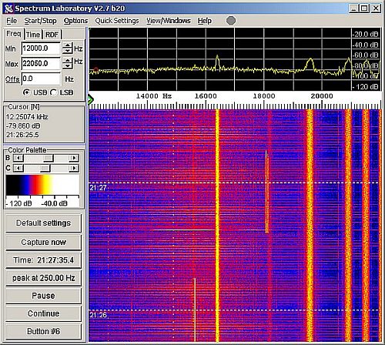The image size is (385, 345).
Task: Click right arrow of contrast C slider
Action: 74,169
